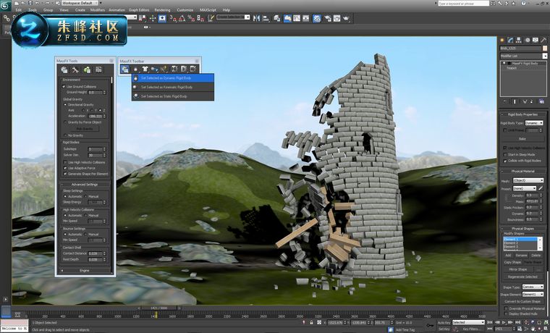
Task: Toggle the Angle Snap icon
Action: (x=182, y=18)
